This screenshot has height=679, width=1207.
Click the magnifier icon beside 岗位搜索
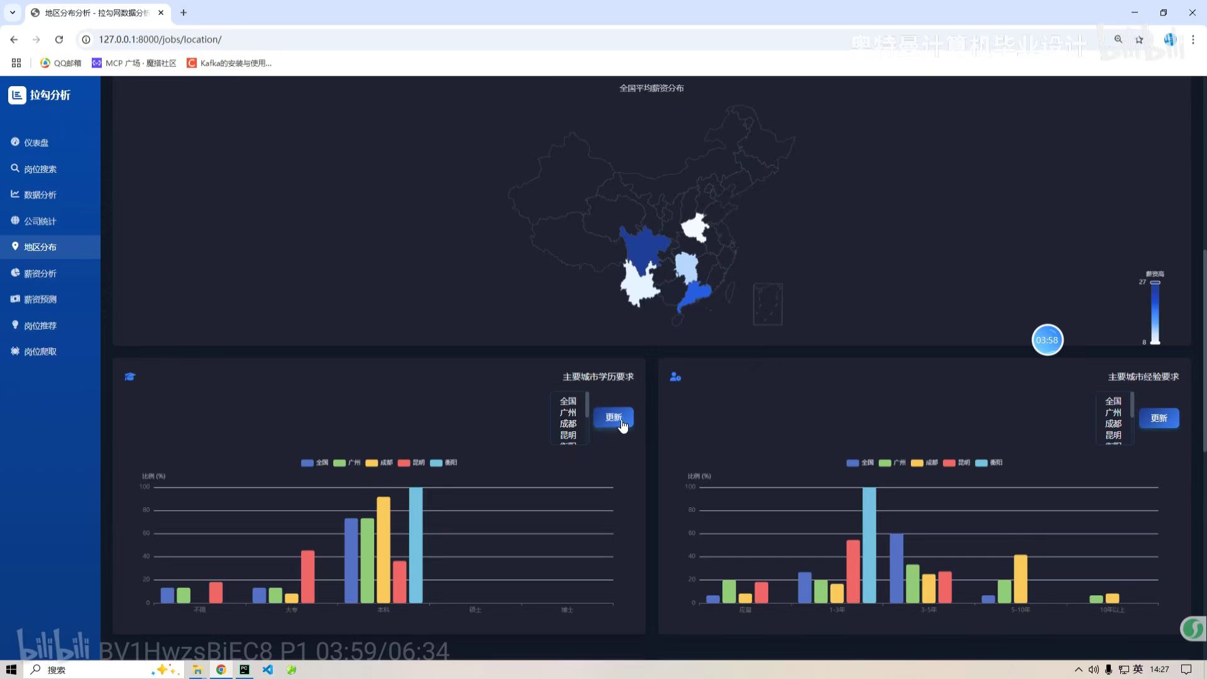point(15,168)
